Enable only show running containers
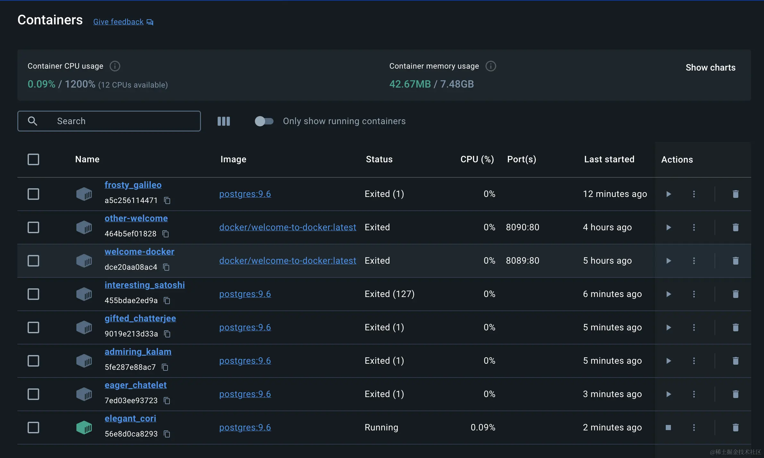This screenshot has height=458, width=764. [264, 121]
